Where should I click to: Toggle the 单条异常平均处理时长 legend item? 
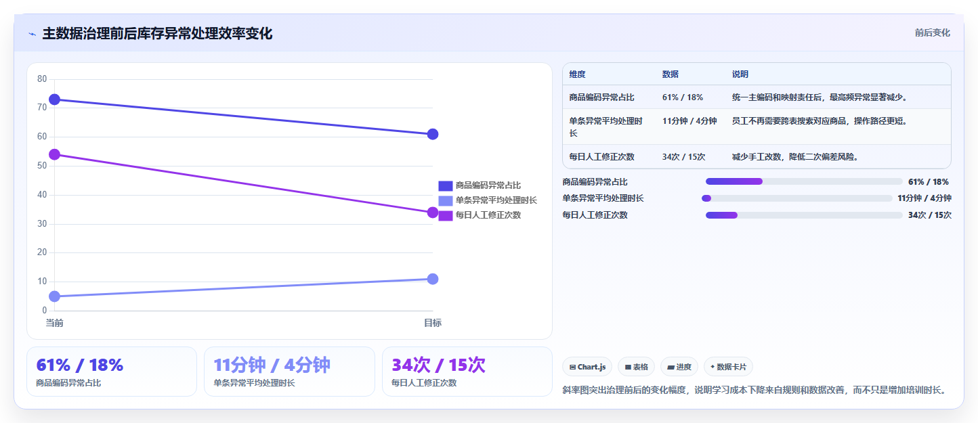(x=488, y=200)
